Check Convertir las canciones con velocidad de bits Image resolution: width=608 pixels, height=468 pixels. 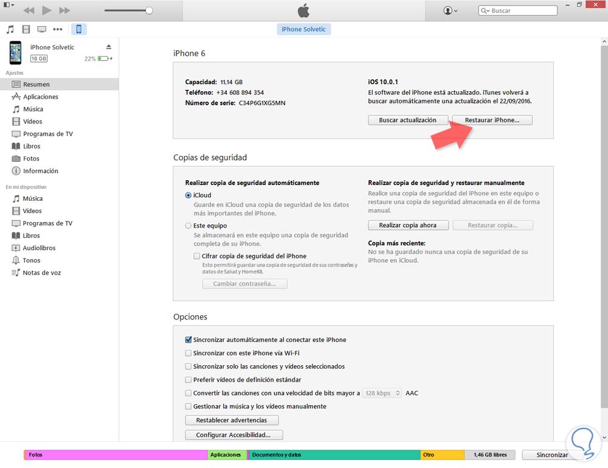click(x=188, y=393)
